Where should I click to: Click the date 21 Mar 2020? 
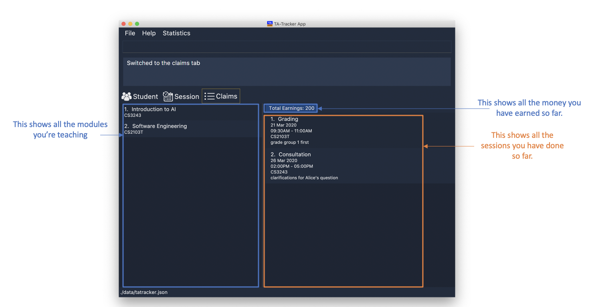(284, 125)
